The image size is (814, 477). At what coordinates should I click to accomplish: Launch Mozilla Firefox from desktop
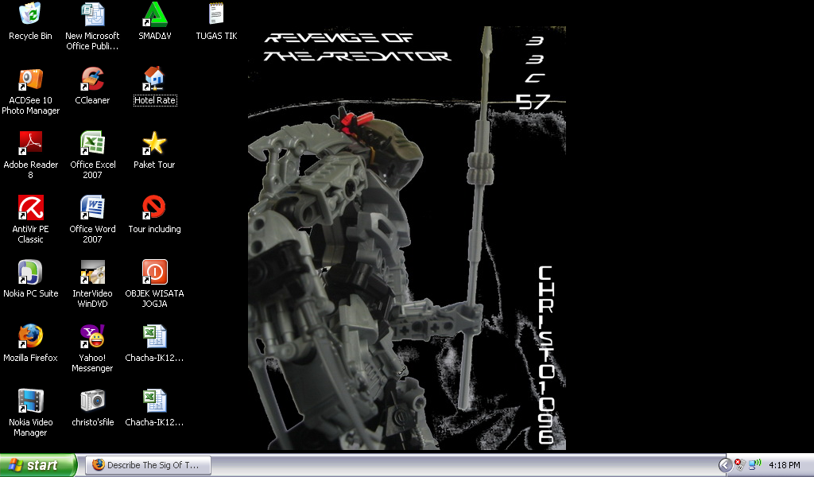click(x=30, y=337)
